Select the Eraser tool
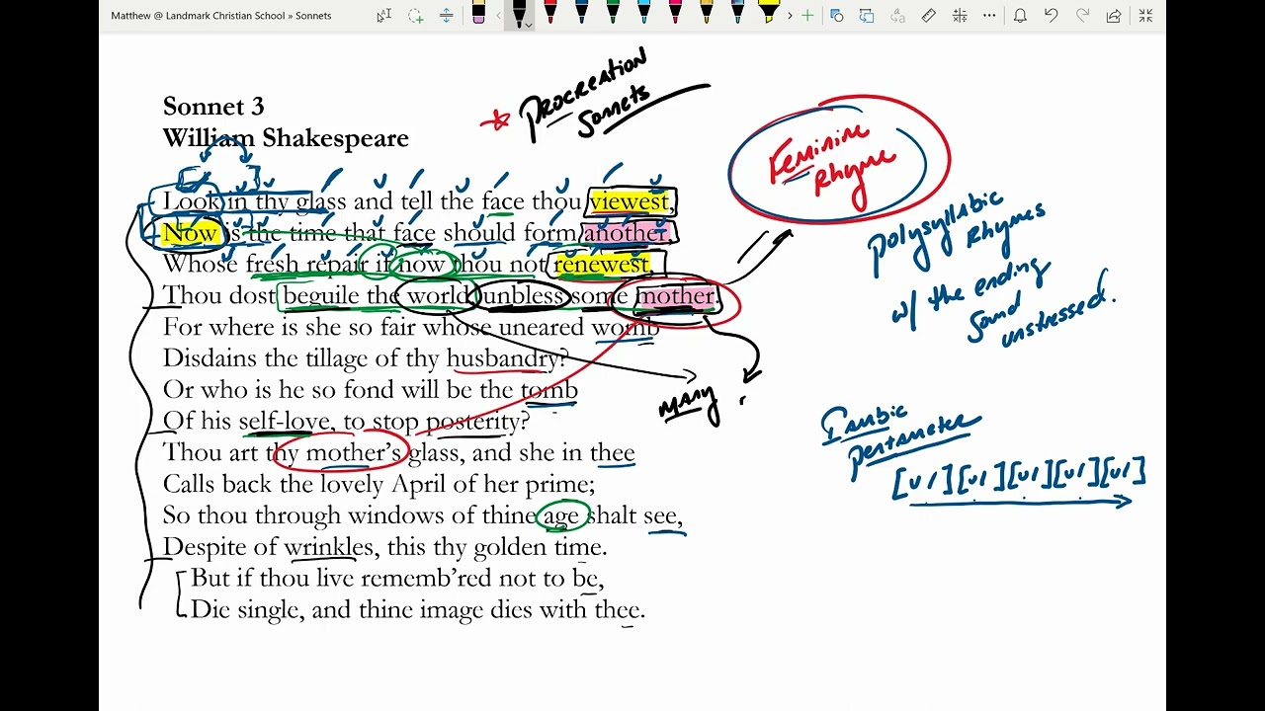The image size is (1265, 711). click(x=479, y=14)
